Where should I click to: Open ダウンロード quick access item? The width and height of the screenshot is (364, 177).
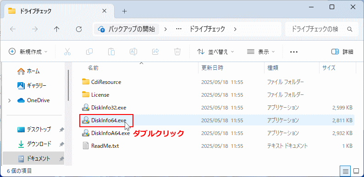[x=34, y=144]
